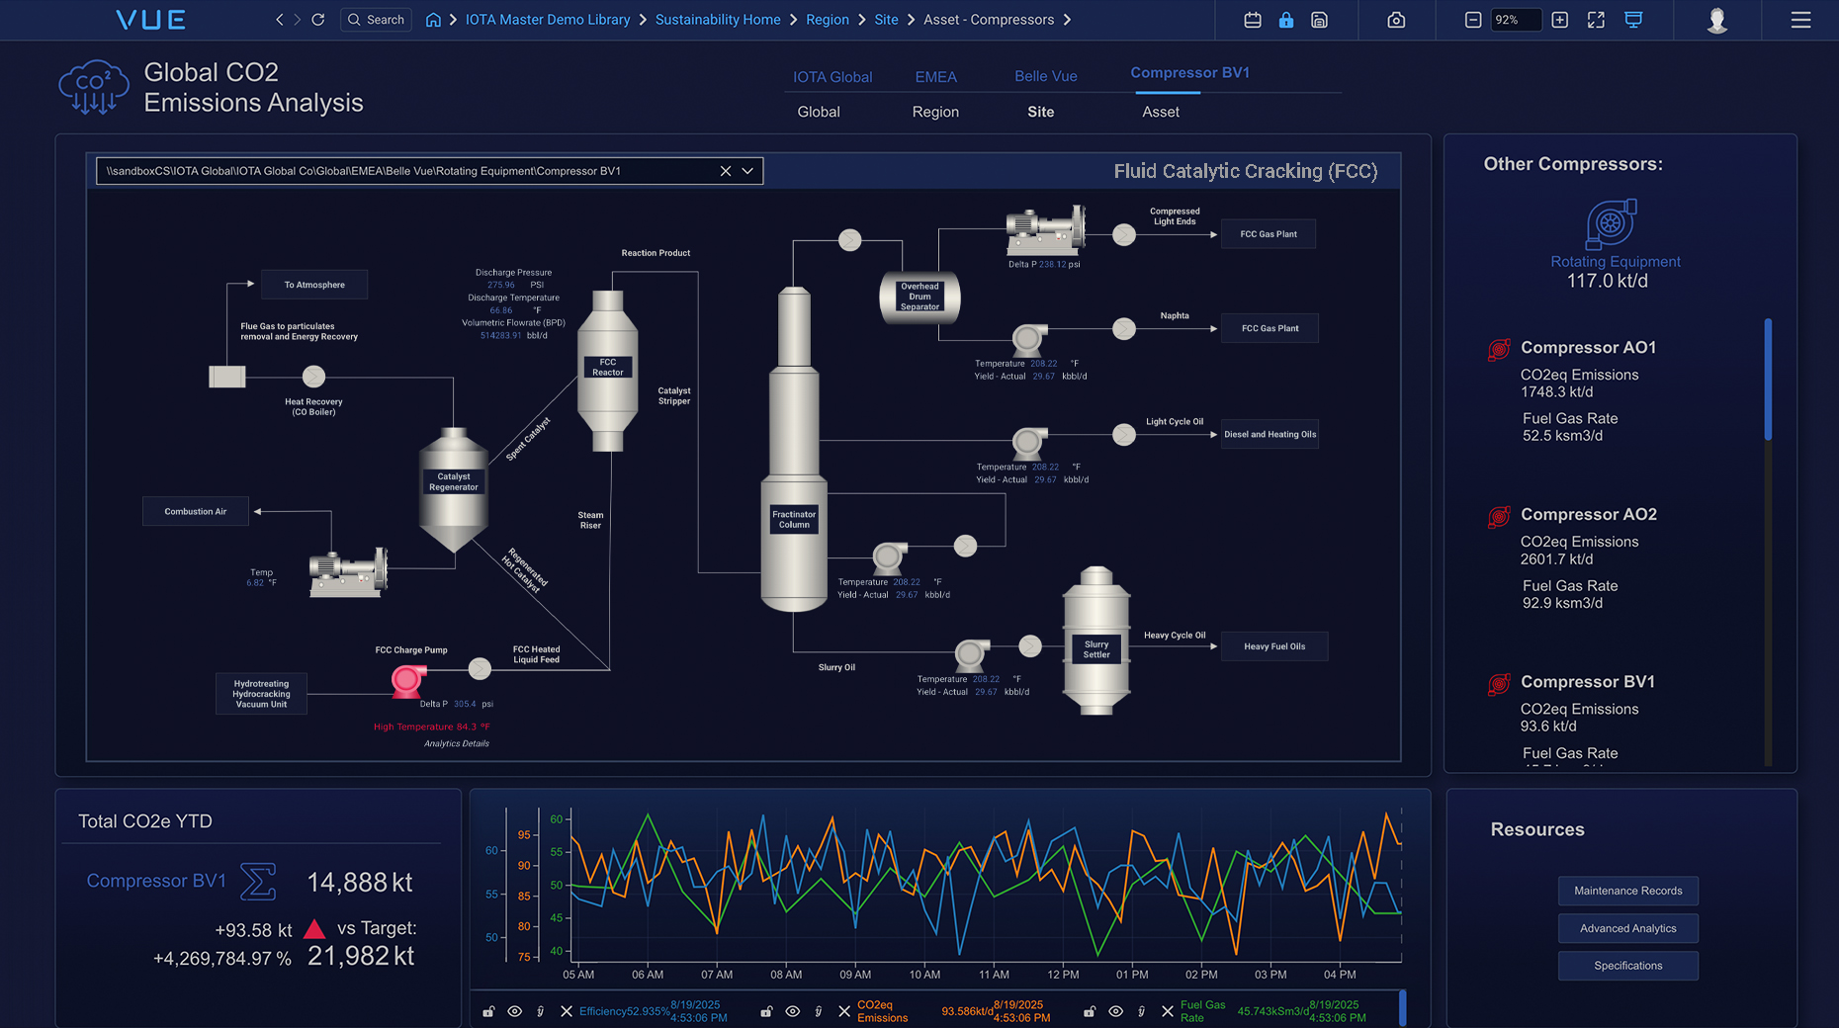The height and width of the screenshot is (1028, 1839).
Task: Open Specifications resource
Action: point(1628,966)
